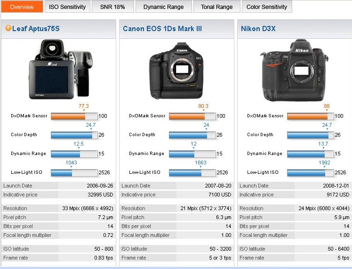Click the Nikon D3X Dynamic Range bar

(311, 154)
